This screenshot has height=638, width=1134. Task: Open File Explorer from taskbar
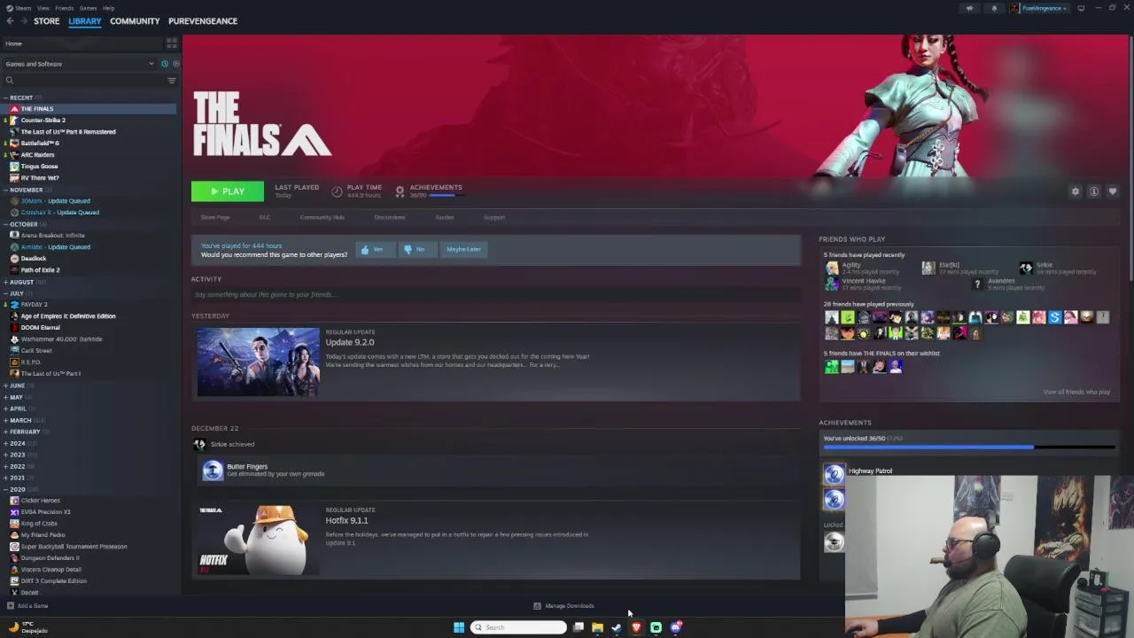[x=597, y=627]
